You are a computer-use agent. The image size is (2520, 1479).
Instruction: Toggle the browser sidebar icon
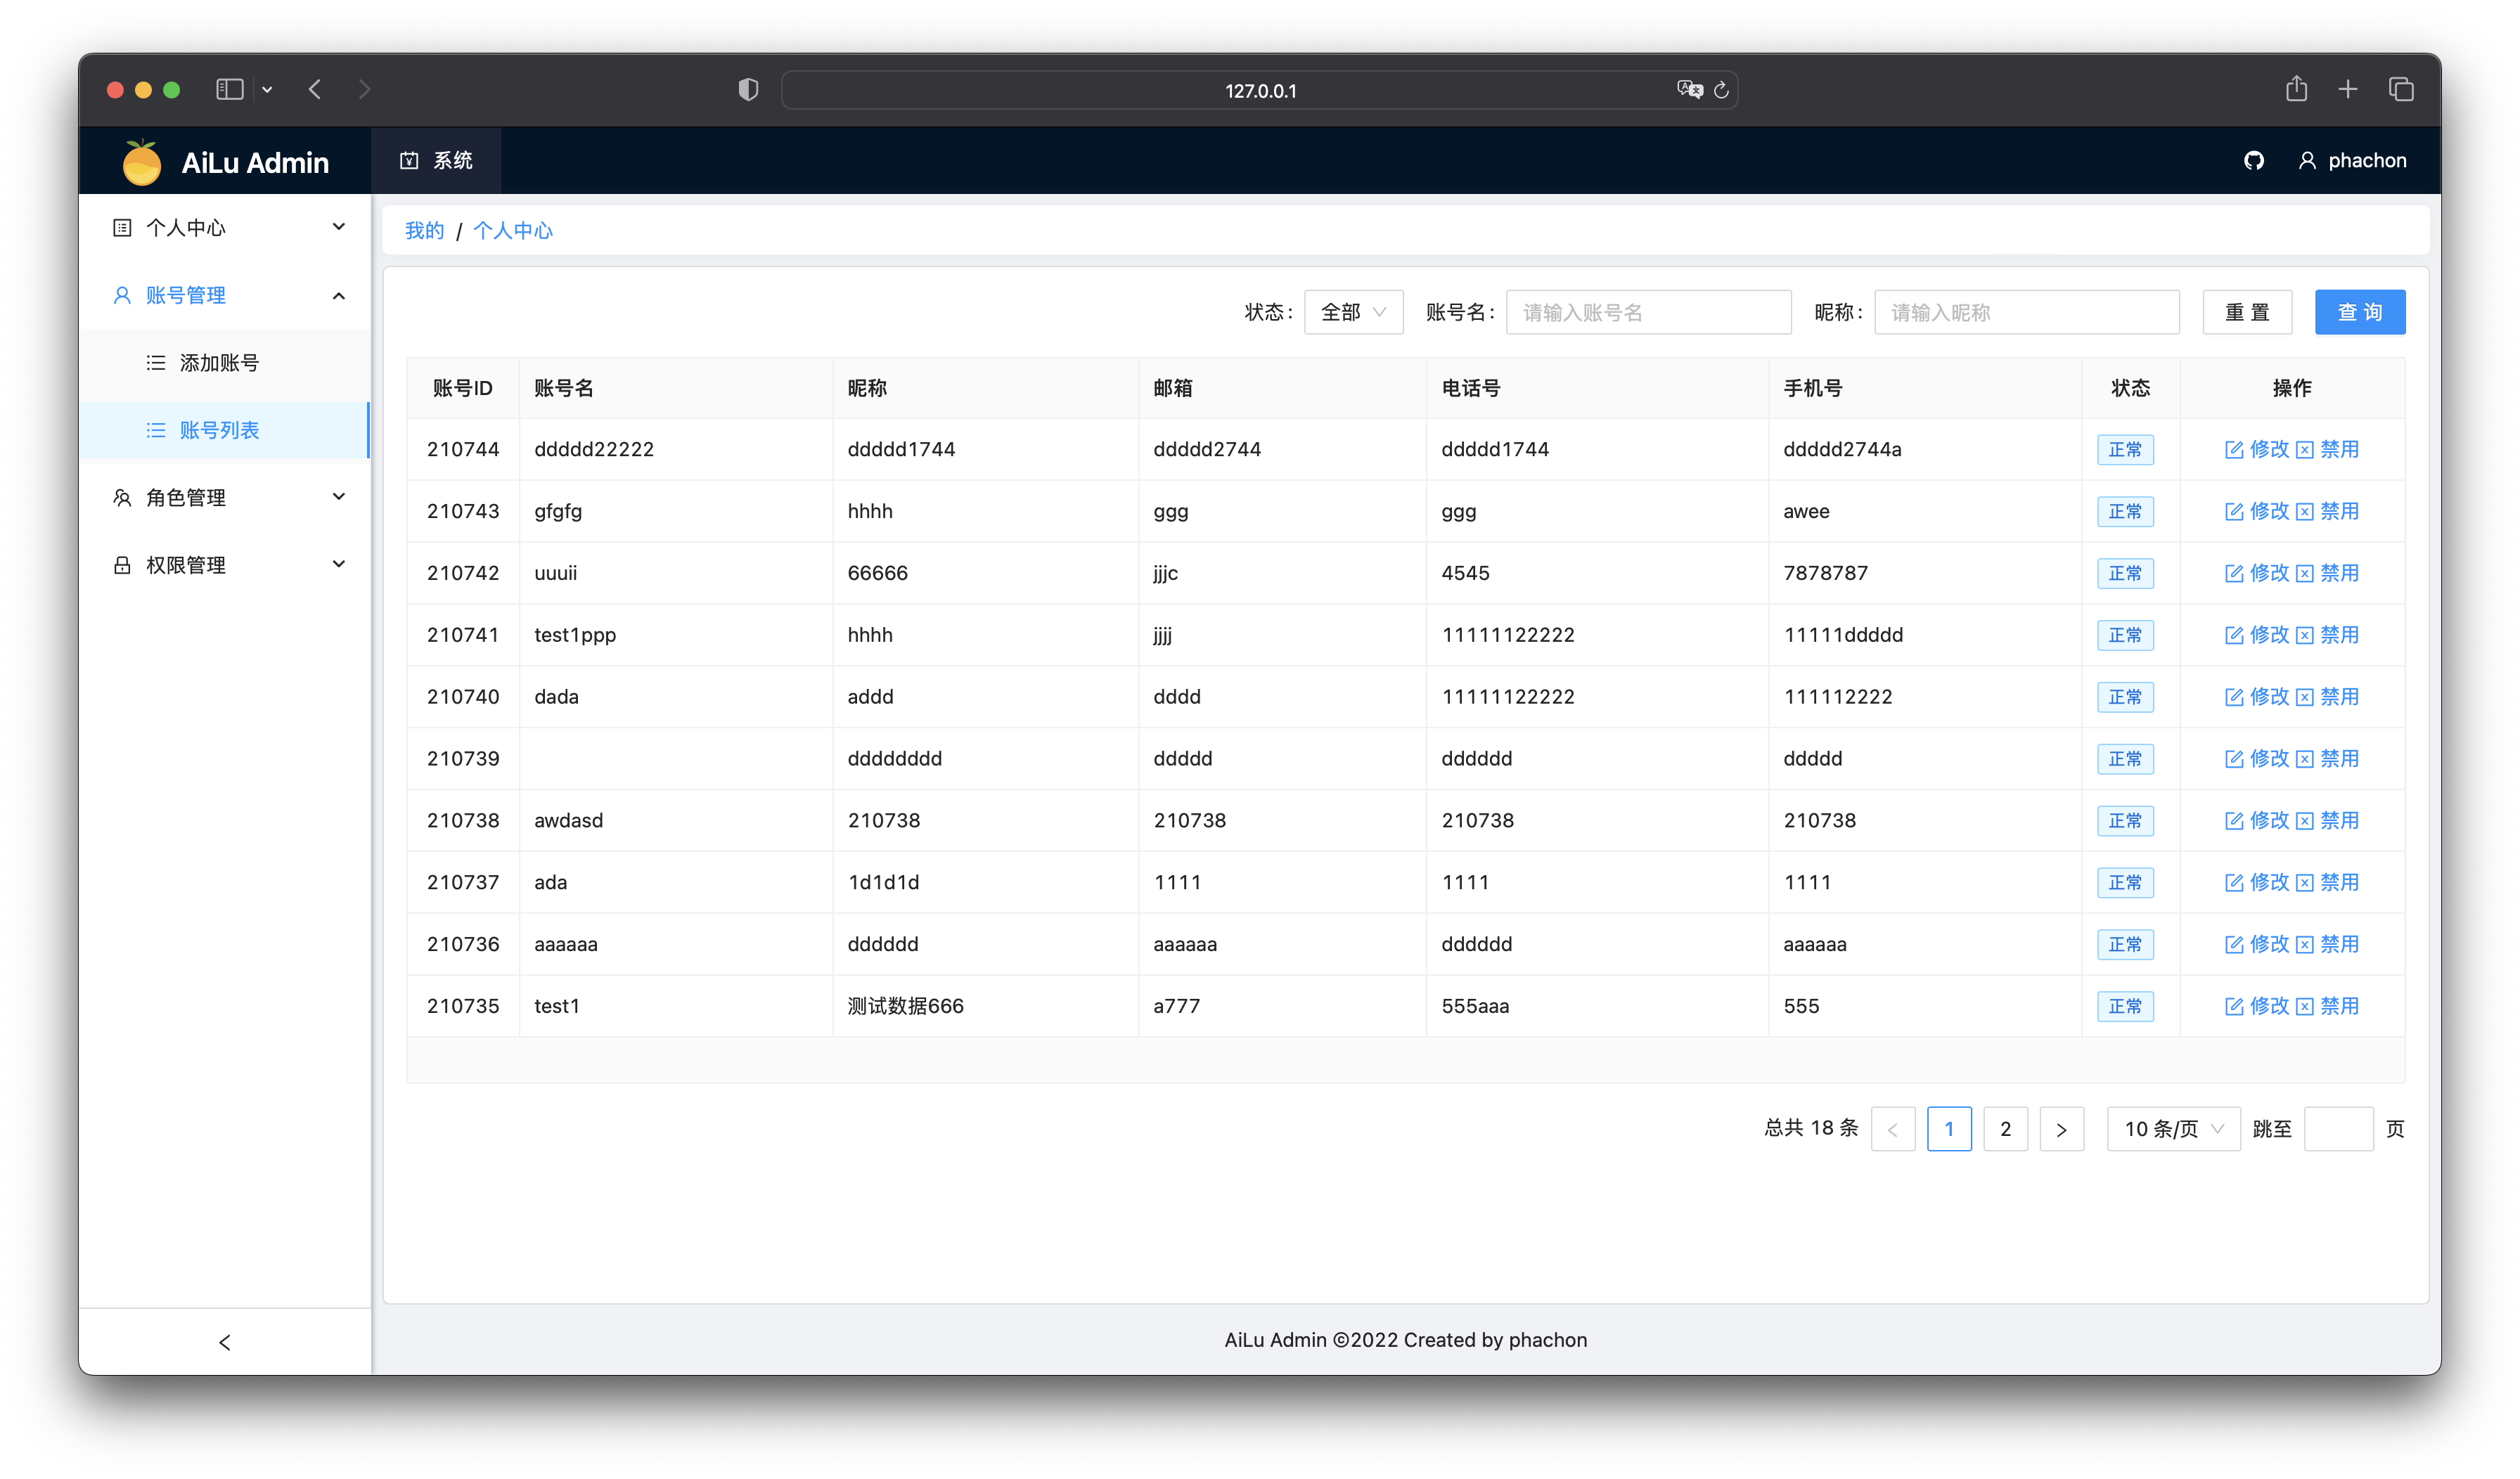pos(230,90)
